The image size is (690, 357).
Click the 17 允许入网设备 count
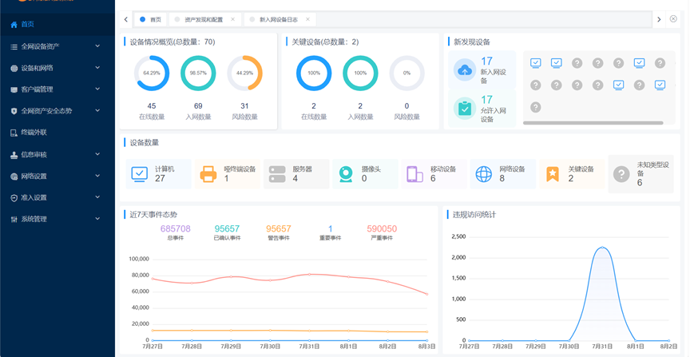tap(486, 100)
